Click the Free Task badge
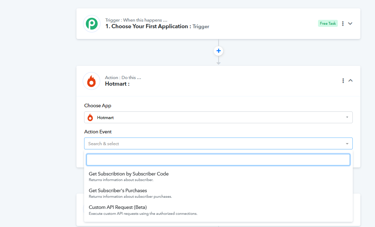The height and width of the screenshot is (227, 375). pos(328,23)
